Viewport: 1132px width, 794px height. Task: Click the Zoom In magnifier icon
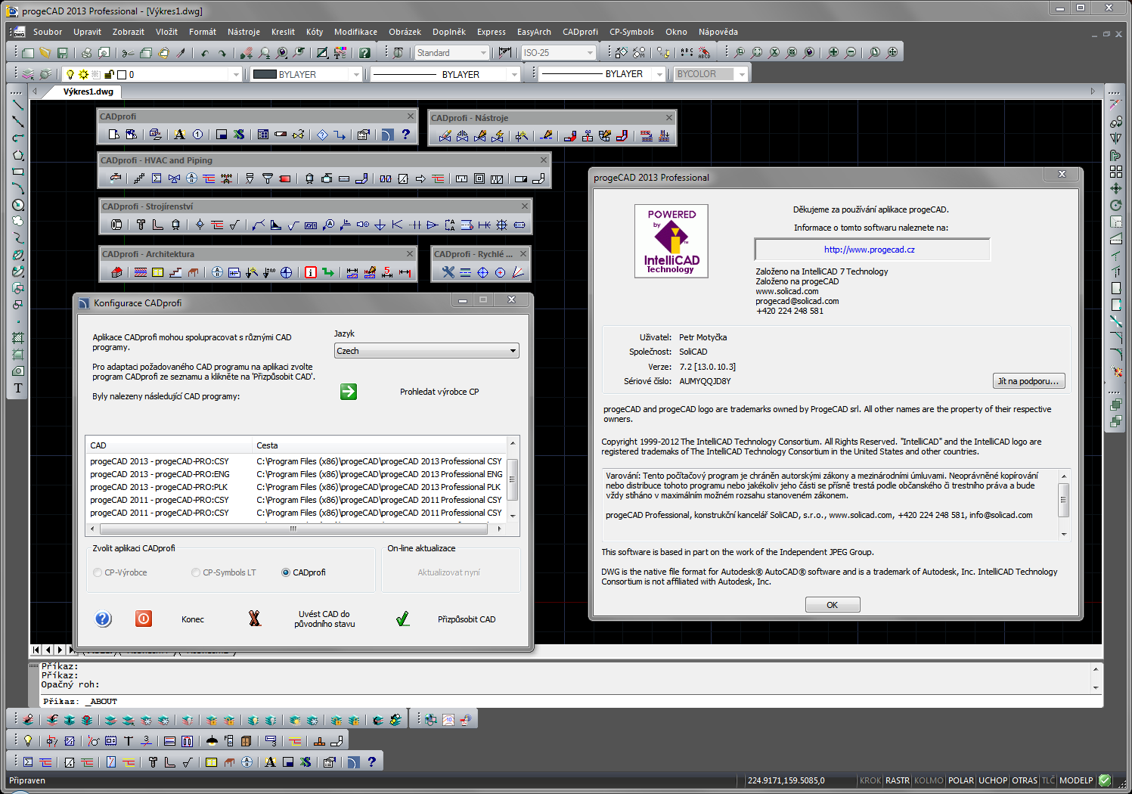[833, 52]
